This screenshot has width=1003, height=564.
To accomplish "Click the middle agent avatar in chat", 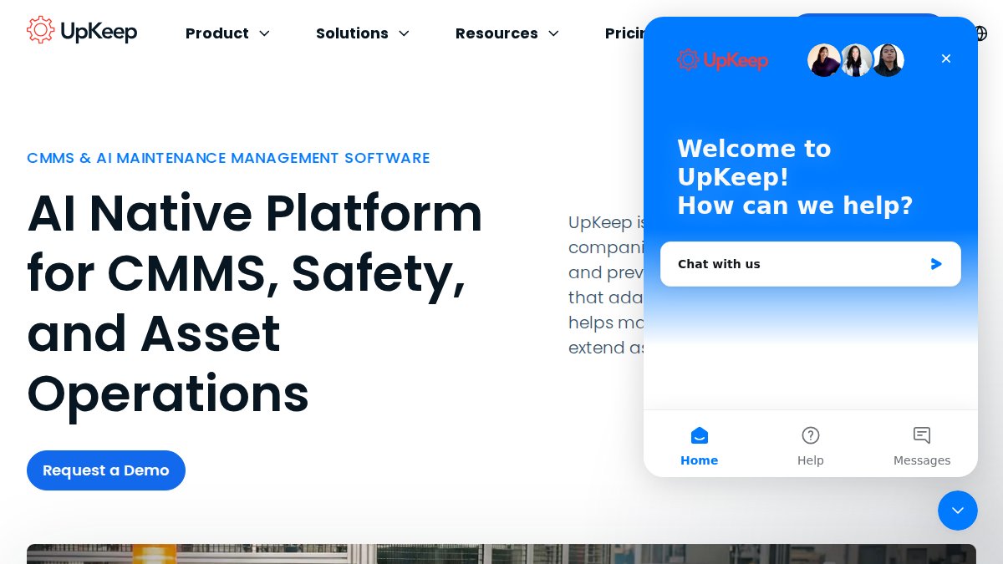I will tap(856, 60).
